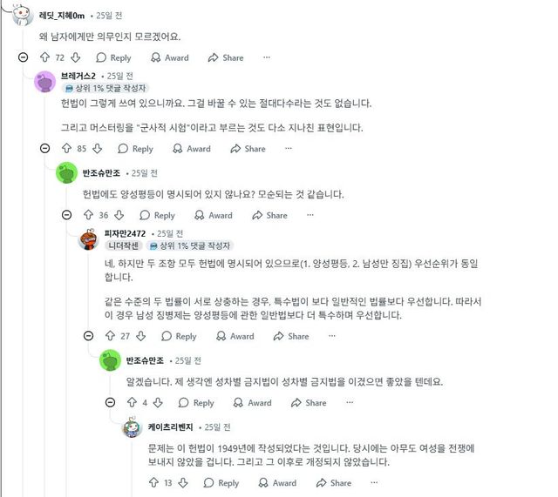Click 피자민2472's avatar image
The image size is (558, 497).
(88, 239)
